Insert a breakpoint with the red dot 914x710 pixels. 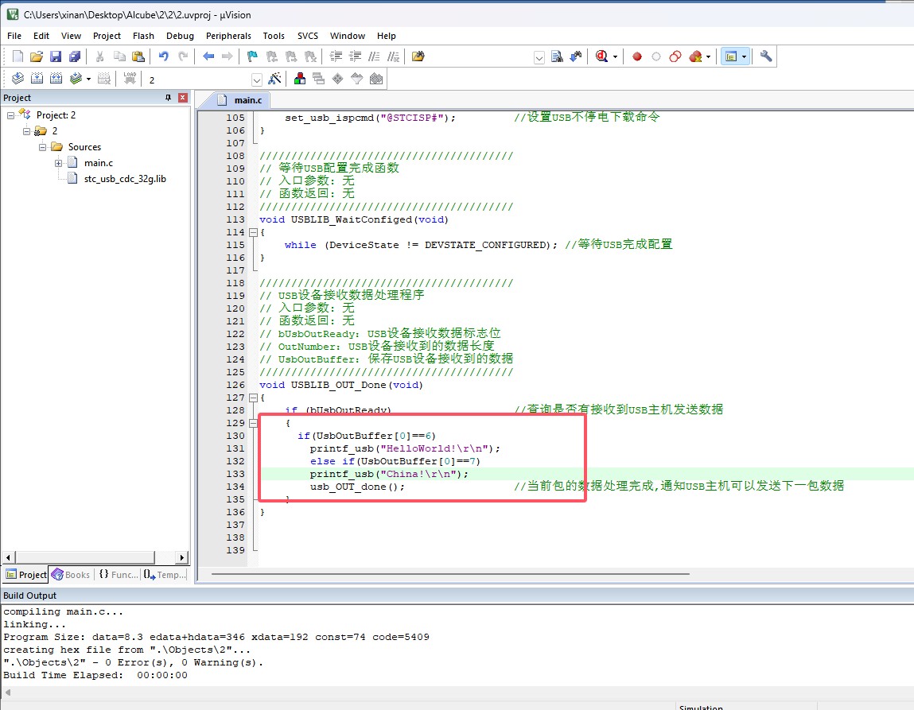[x=637, y=56]
